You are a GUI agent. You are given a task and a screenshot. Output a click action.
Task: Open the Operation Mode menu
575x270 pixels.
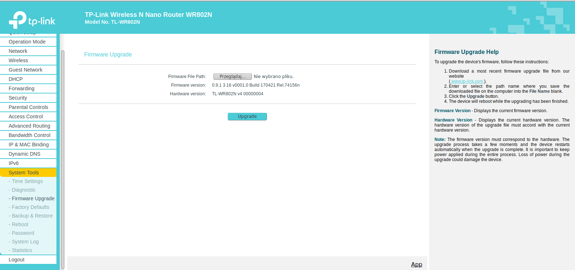28,42
